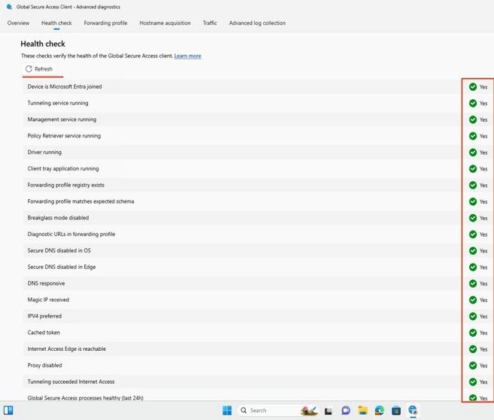Select 'Tunneling succeeded Internet Access' text
Screen dimensions: 494x420
point(71,381)
